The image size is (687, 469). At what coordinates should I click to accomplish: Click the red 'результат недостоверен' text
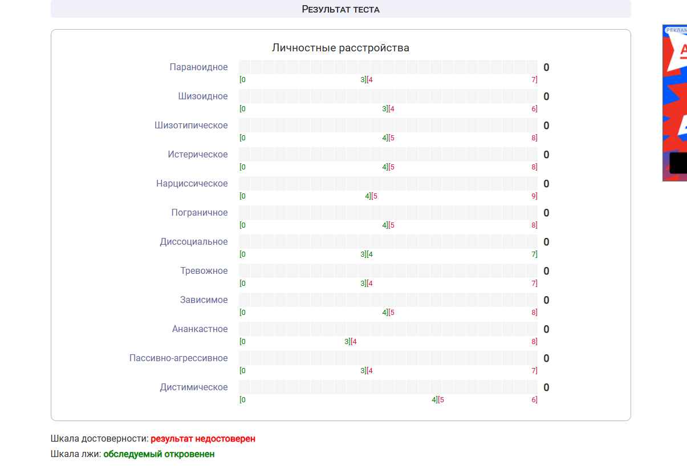(x=203, y=439)
